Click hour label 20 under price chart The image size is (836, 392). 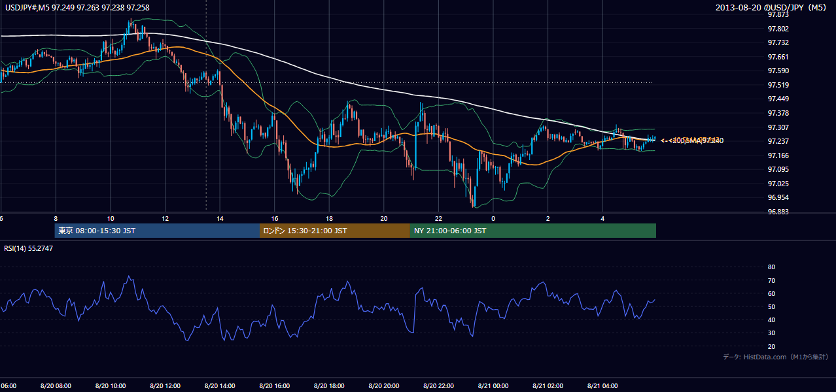pos(384,219)
